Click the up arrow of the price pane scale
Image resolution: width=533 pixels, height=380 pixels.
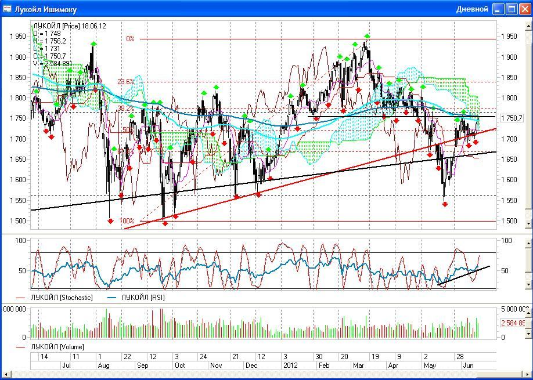pos(528,26)
